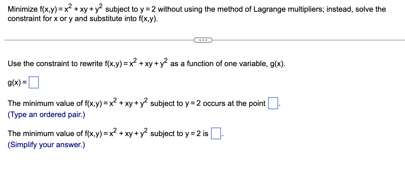Viewport: 405px width, 175px height.
Task: Click the period after the minimum value box
Action: (x=222, y=135)
